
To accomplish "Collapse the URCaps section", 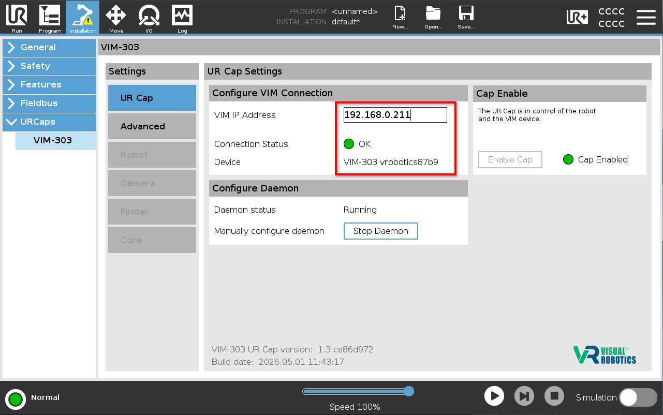I will [x=49, y=122].
